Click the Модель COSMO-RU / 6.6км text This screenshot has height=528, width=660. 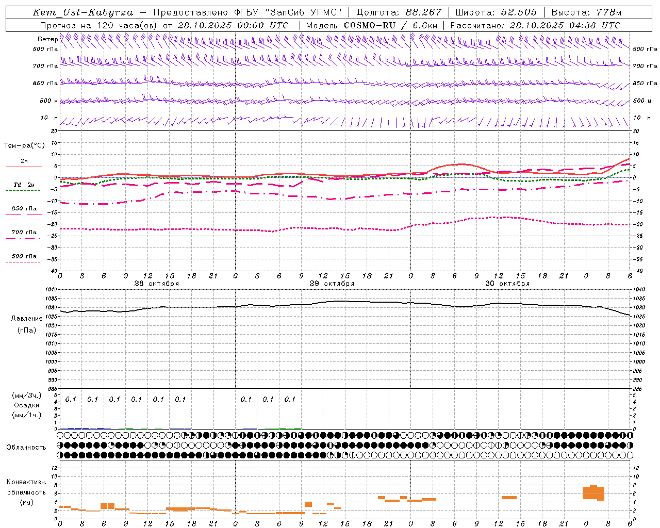tap(372, 25)
